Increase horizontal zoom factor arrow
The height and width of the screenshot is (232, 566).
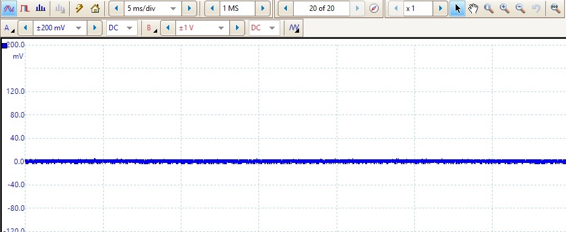pyautogui.click(x=440, y=8)
